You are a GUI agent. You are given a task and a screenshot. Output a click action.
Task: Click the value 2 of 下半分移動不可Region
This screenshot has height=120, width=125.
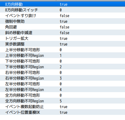tap(61, 67)
